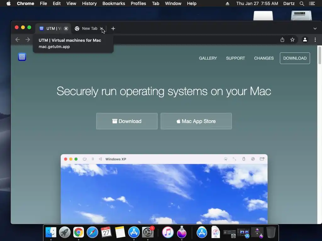Open the Profiles menu

(138, 3)
